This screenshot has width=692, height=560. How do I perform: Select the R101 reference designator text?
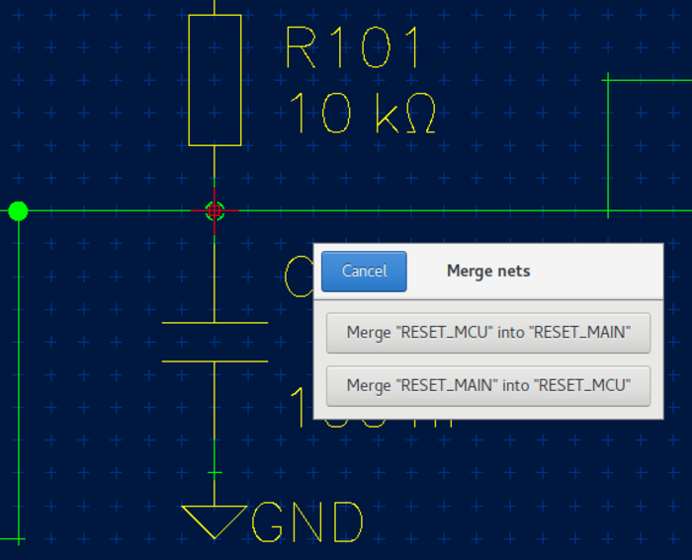coord(354,47)
